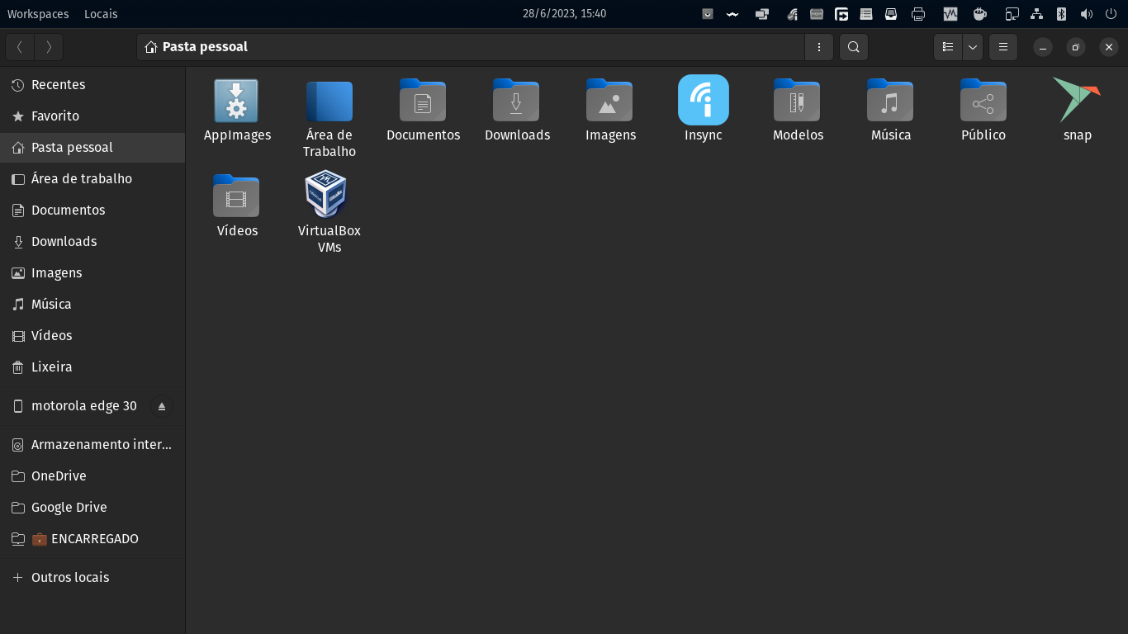Click the search magnifier button
This screenshot has width=1128, height=634.
(x=854, y=47)
